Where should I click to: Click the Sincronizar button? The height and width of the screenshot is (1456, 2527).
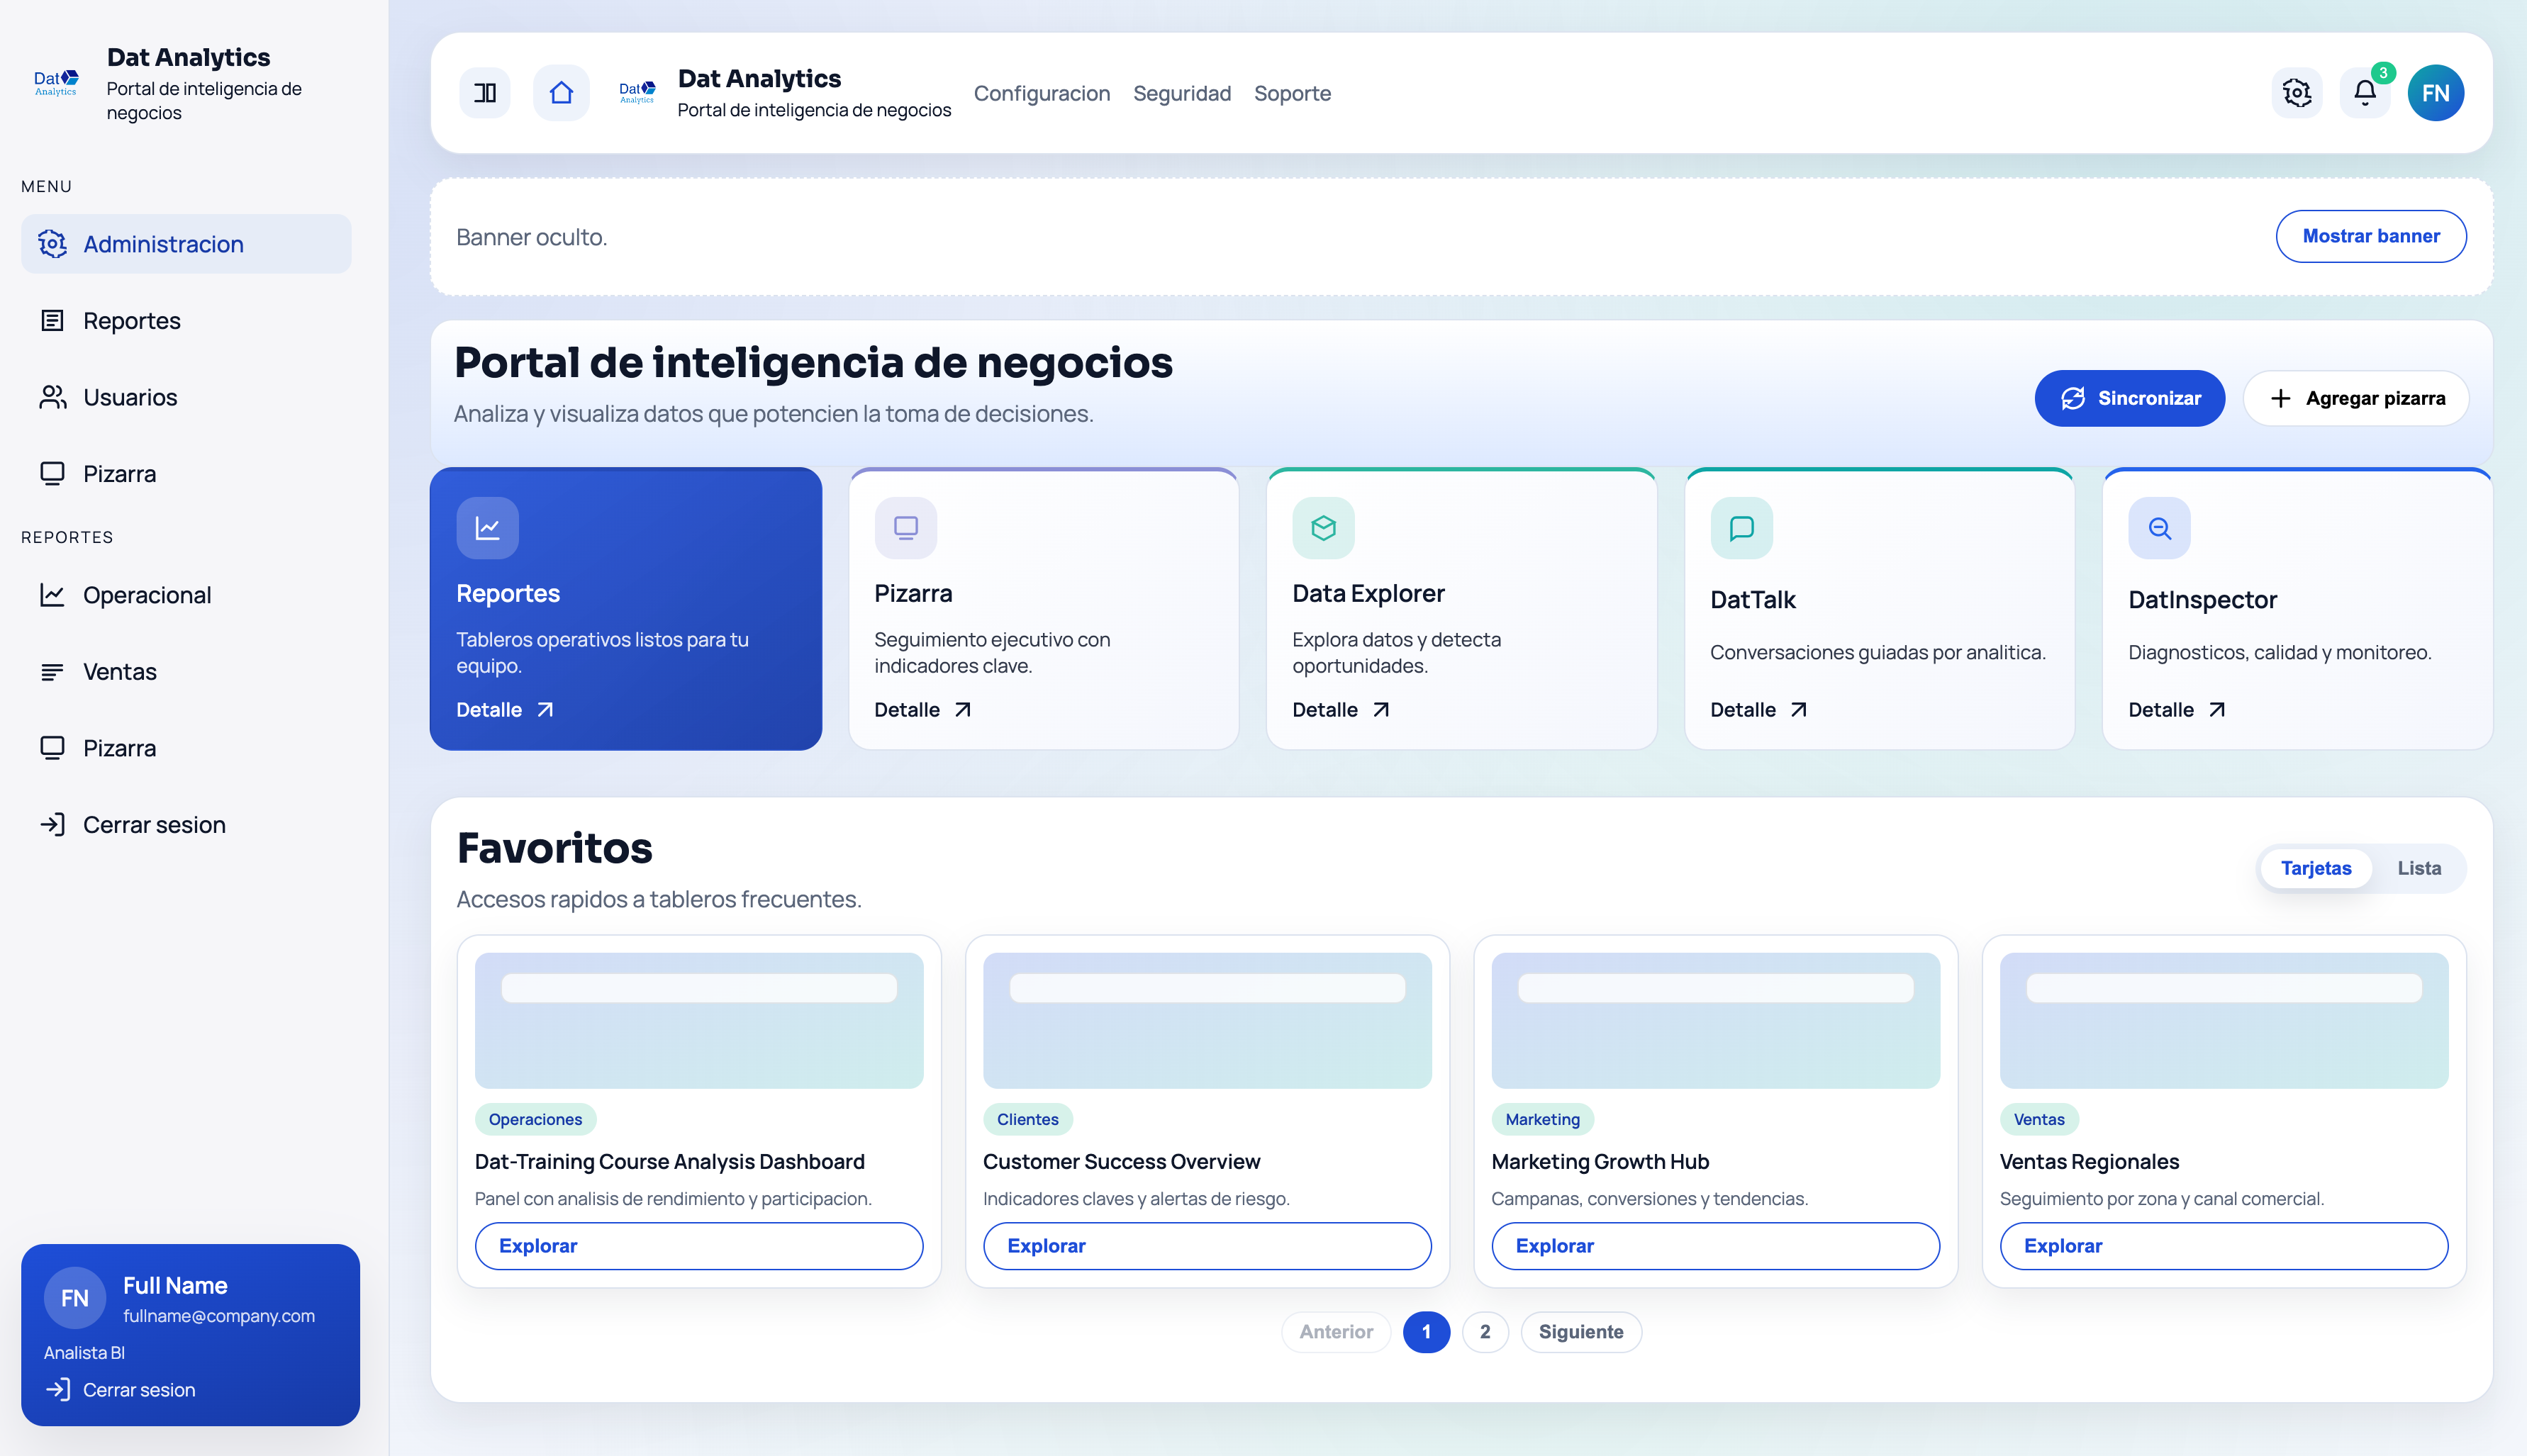pyautogui.click(x=2129, y=398)
